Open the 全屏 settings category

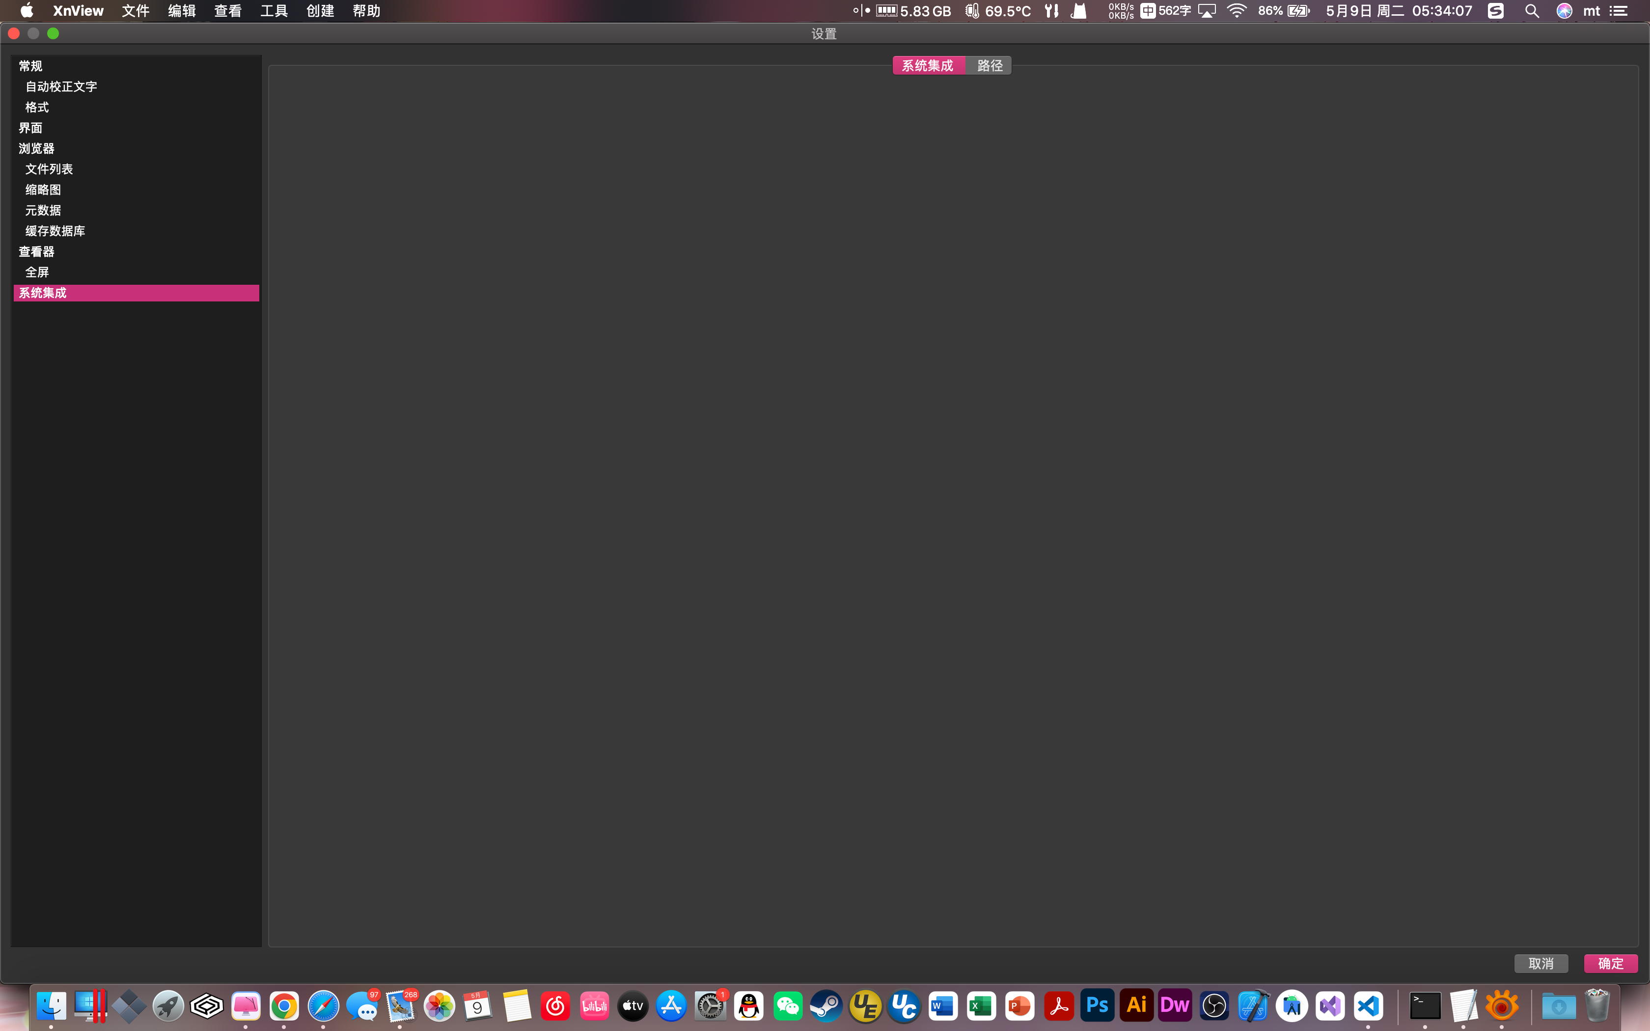tap(37, 272)
